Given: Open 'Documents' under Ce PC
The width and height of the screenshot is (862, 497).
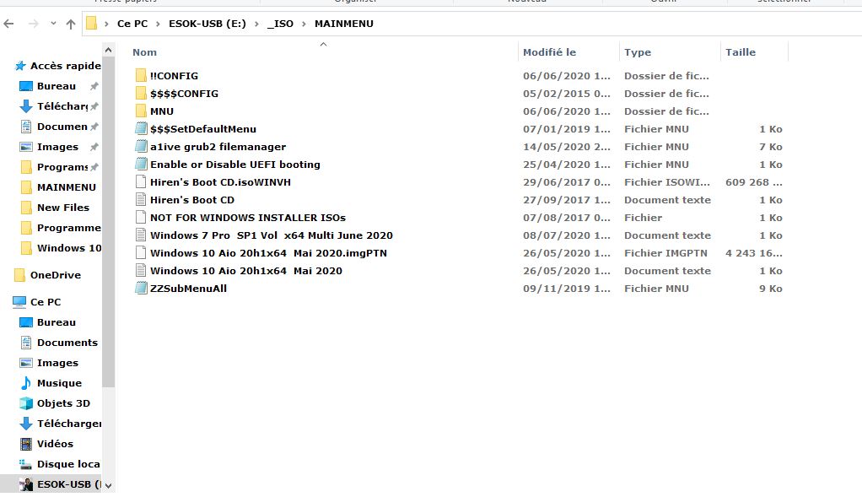Looking at the screenshot, I should click(67, 343).
